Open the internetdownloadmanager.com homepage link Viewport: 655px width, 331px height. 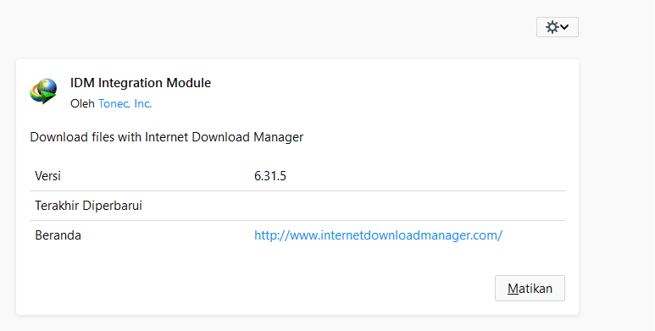coord(378,235)
